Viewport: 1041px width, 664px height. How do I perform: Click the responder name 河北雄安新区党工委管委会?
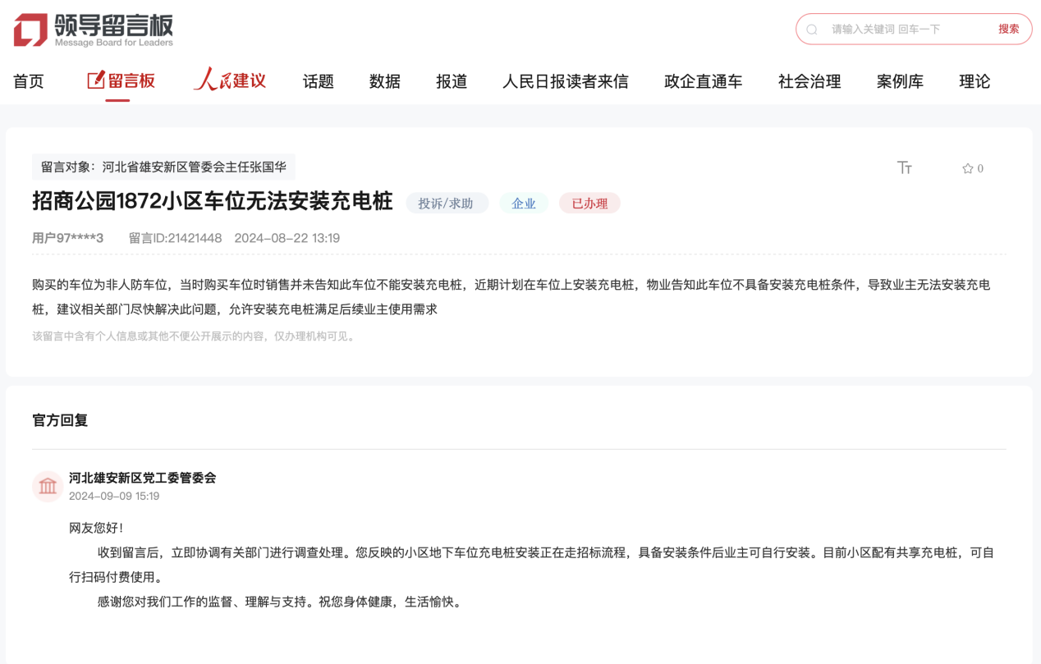point(143,478)
